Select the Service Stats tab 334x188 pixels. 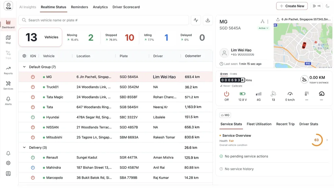[x=231, y=124]
